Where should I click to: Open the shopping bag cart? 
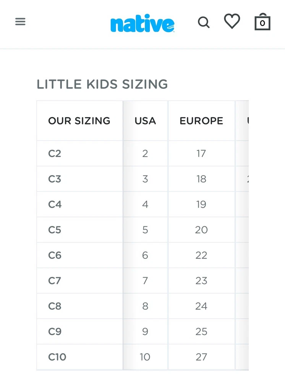[x=262, y=22]
